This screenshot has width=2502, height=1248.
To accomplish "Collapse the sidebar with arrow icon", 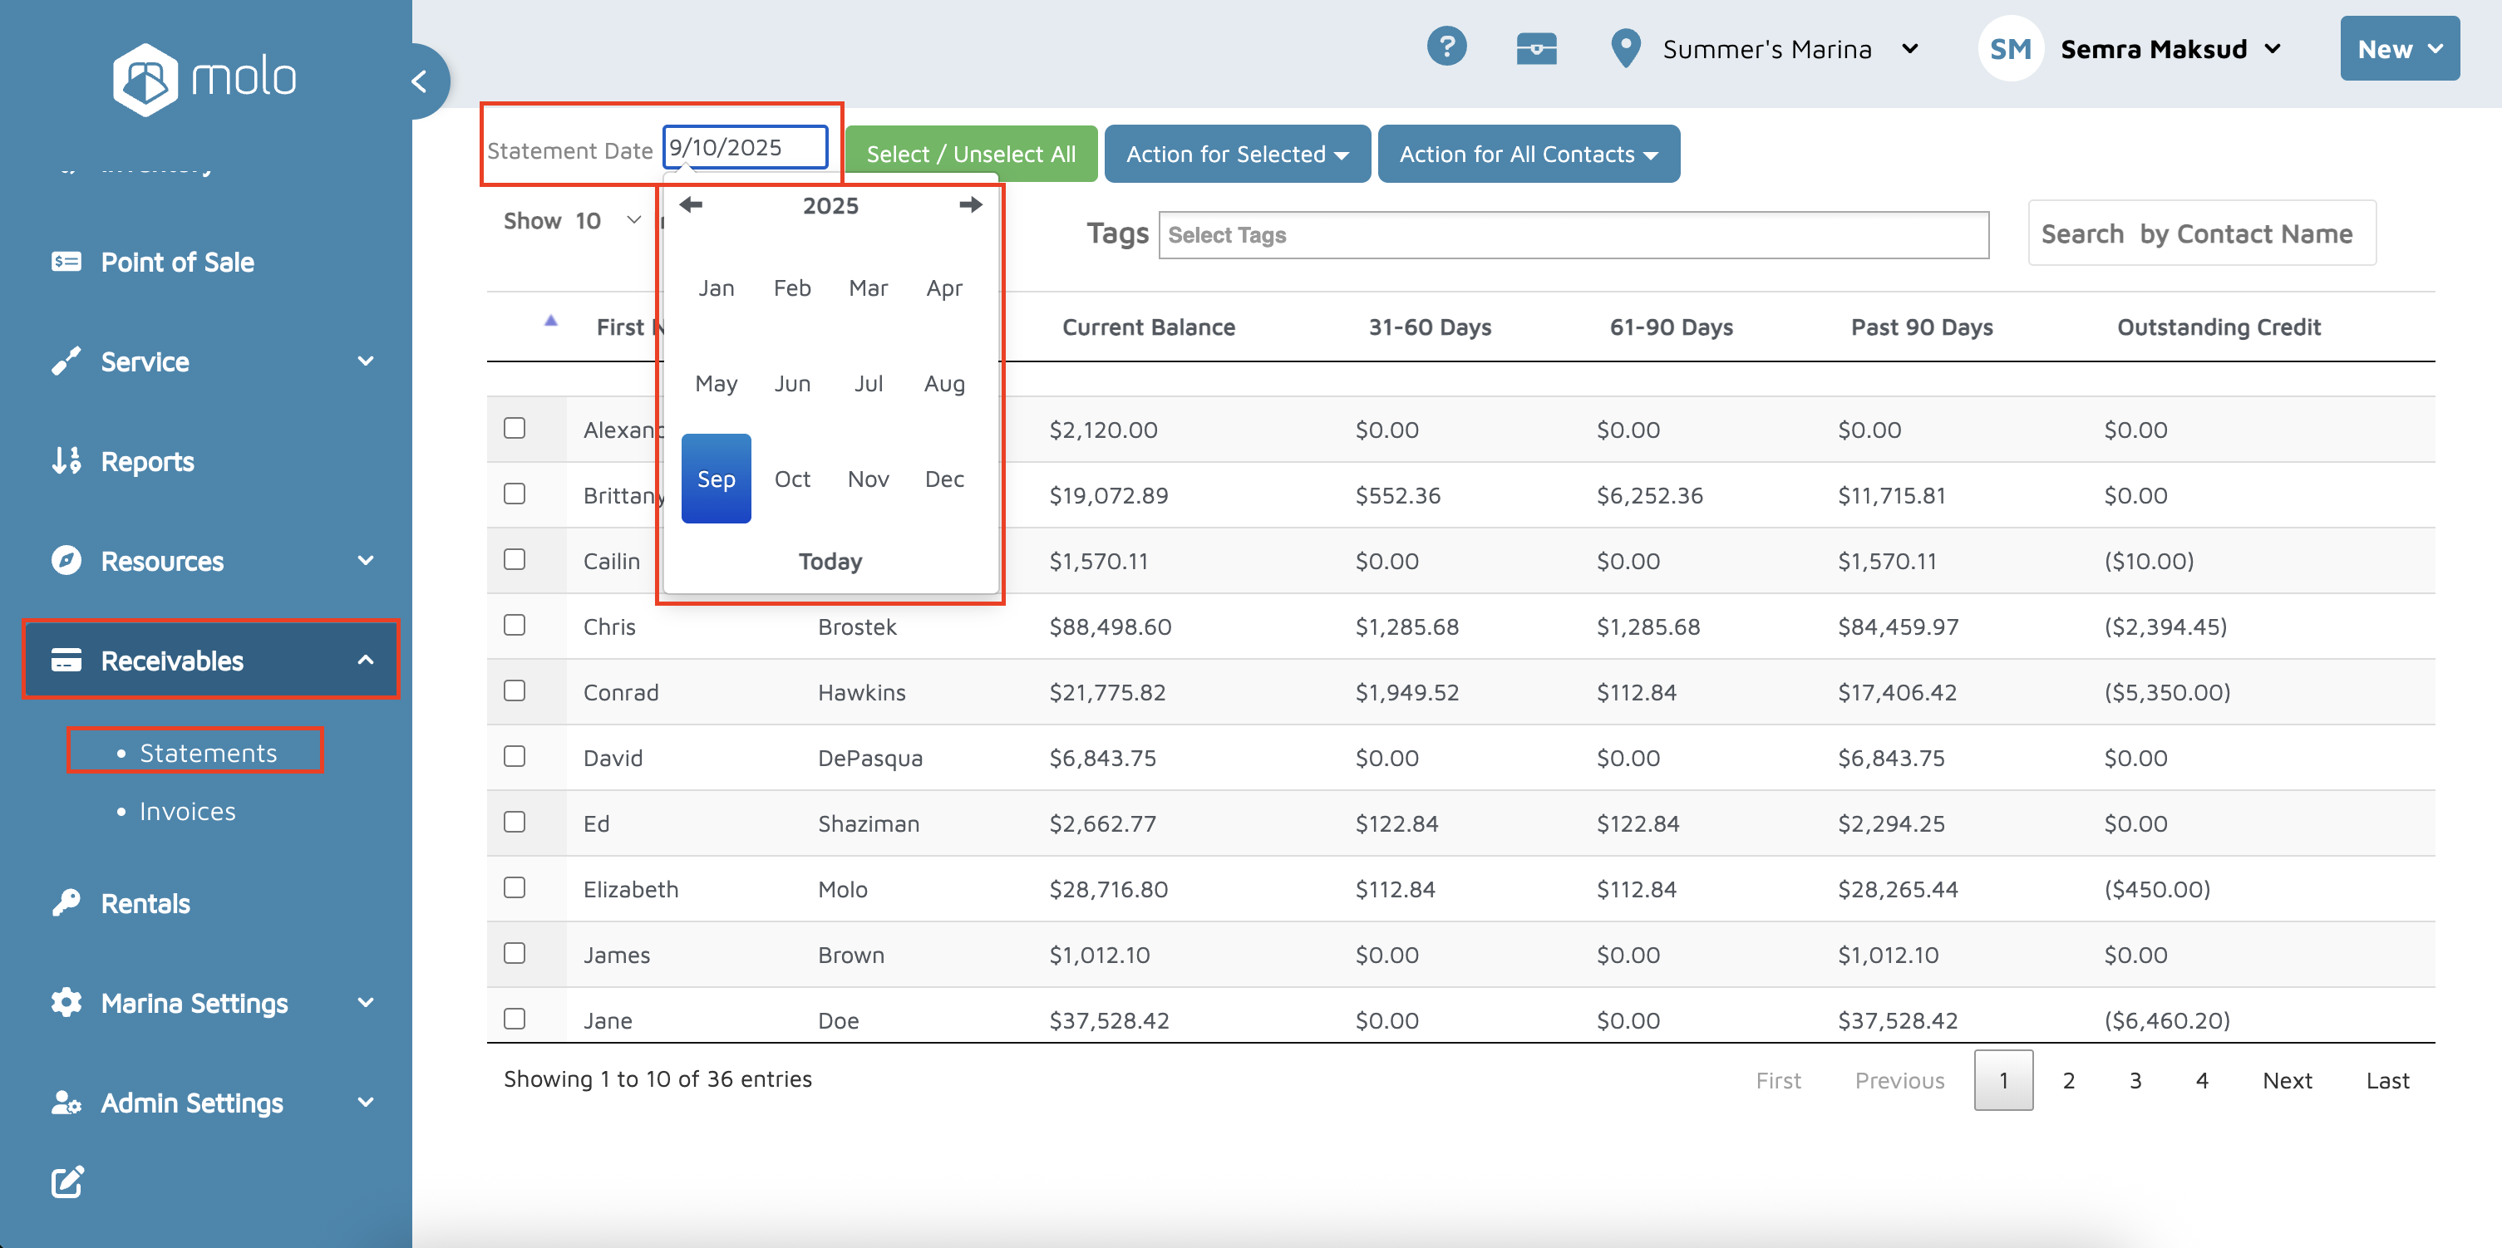I will 420,81.
